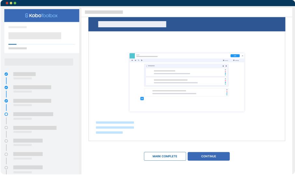Open the form Settings gear in toolbar
This screenshot has height=175, width=295.
(234, 60)
